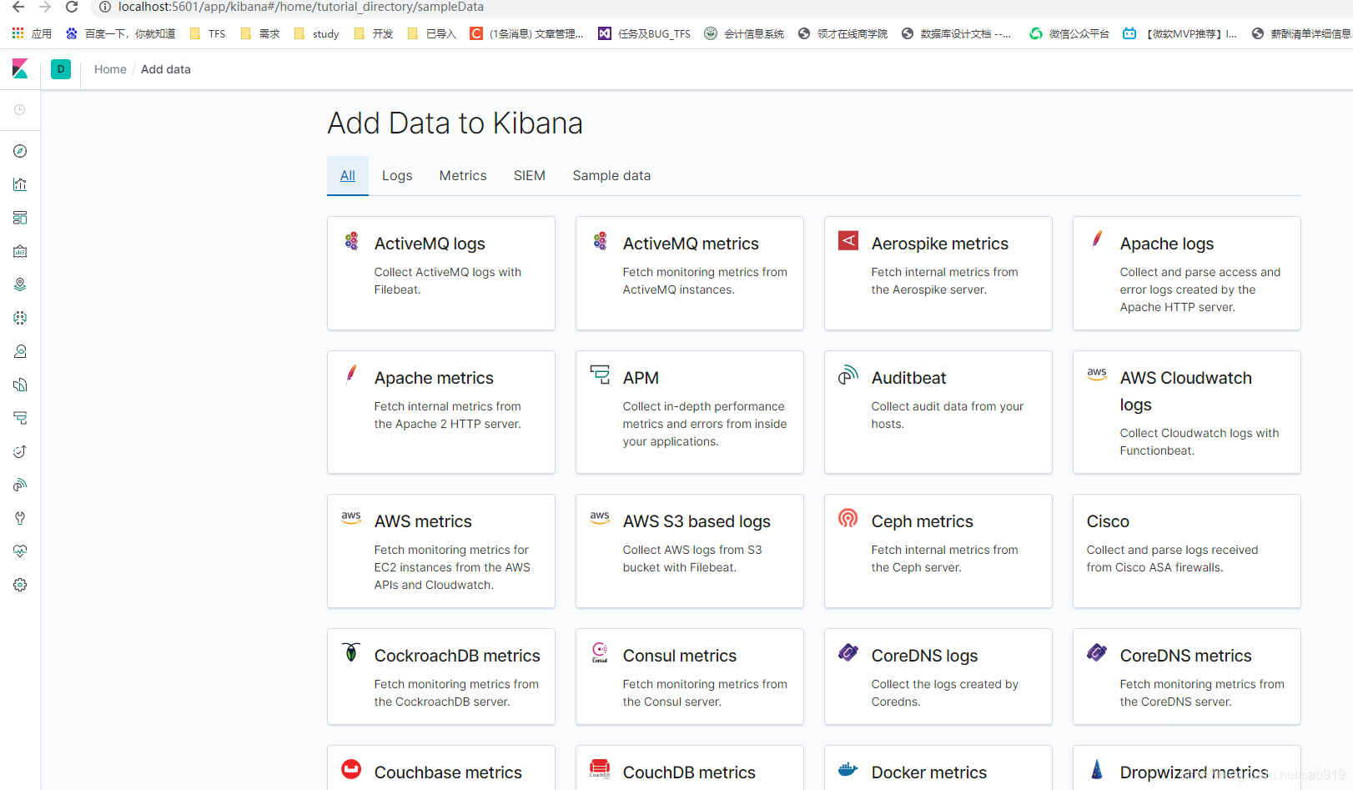Click the CockroachDB metrics bug icon

351,652
